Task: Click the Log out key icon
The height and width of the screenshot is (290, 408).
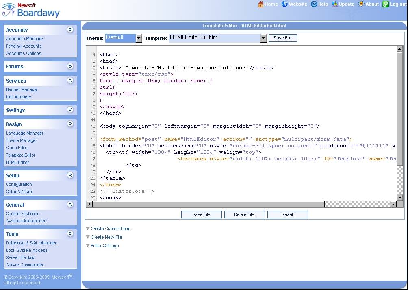Action: pos(385,4)
